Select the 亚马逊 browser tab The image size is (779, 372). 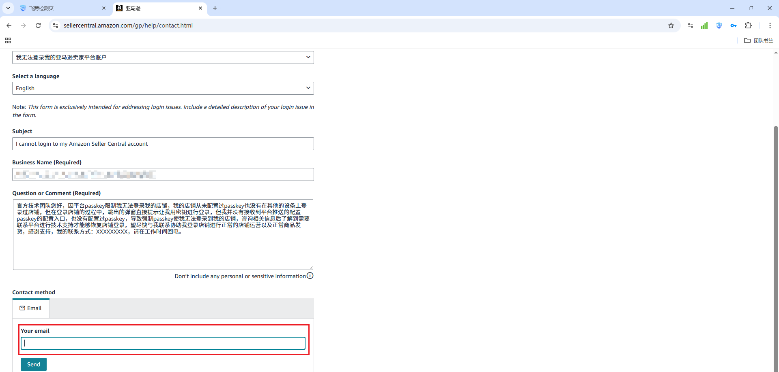[x=159, y=8]
